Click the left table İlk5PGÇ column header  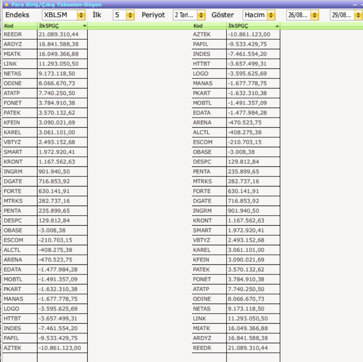(x=62, y=26)
